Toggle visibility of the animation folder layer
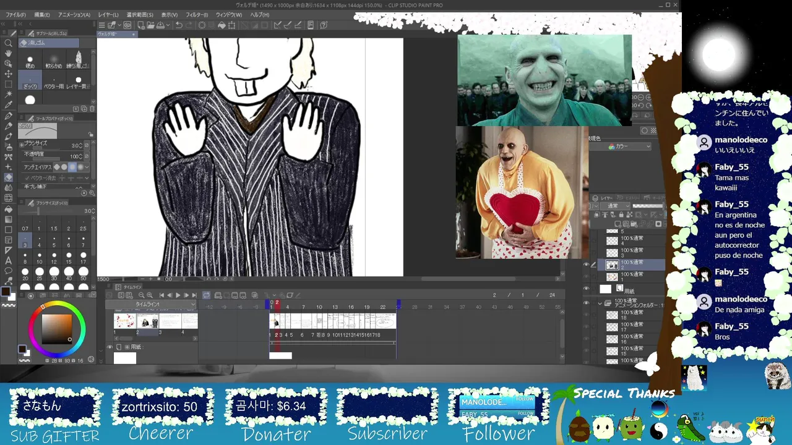This screenshot has height=445, width=792. click(x=586, y=303)
